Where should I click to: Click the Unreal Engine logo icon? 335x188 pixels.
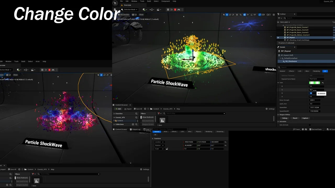tap(115, 3)
